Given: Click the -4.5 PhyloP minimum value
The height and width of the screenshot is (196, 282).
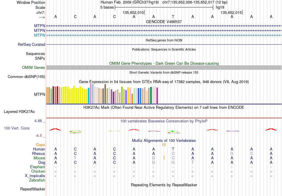Looking at the screenshot, I should [x=39, y=136].
